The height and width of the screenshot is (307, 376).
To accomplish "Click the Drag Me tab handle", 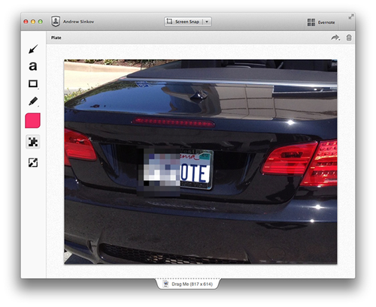I will [x=188, y=284].
